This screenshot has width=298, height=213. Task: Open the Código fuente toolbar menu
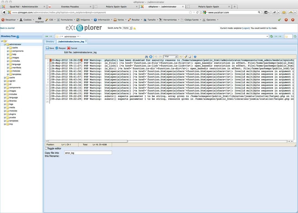(x=191, y=20)
